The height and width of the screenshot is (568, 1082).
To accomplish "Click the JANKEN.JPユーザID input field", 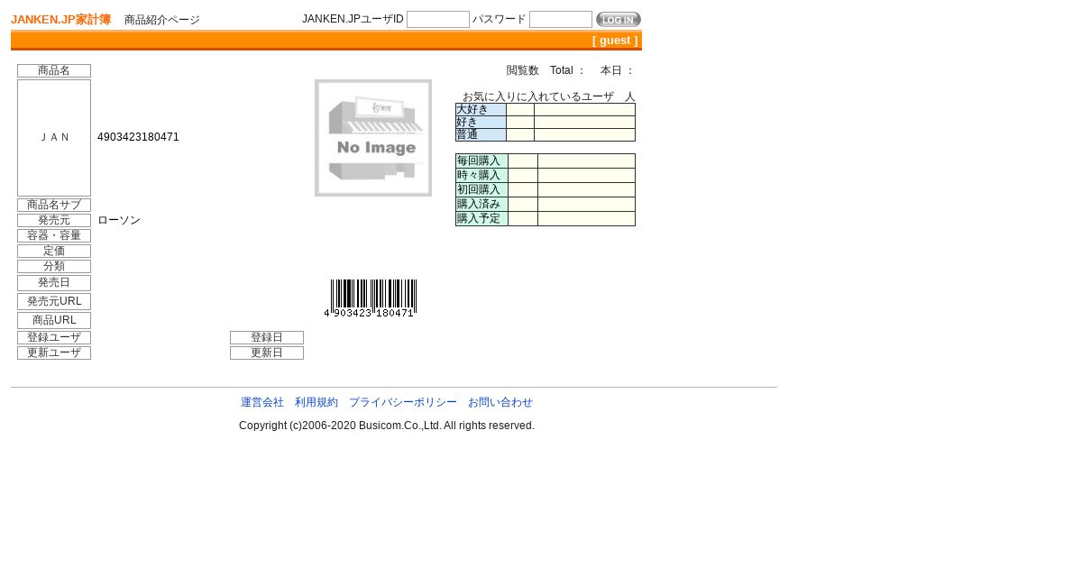I will point(438,20).
